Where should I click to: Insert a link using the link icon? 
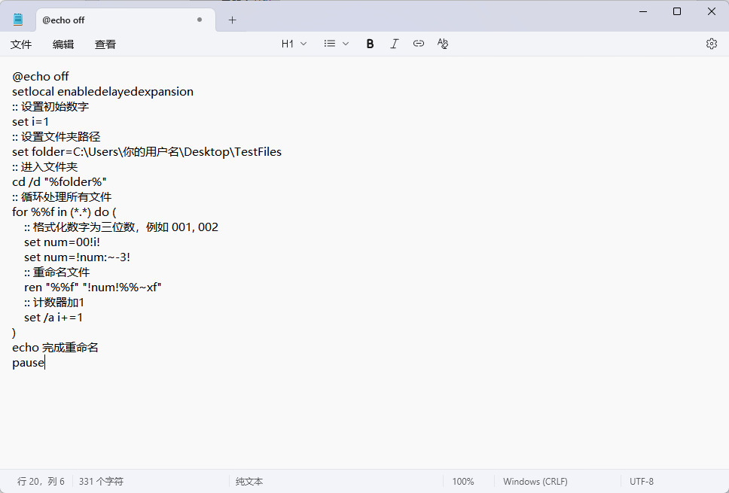click(419, 44)
